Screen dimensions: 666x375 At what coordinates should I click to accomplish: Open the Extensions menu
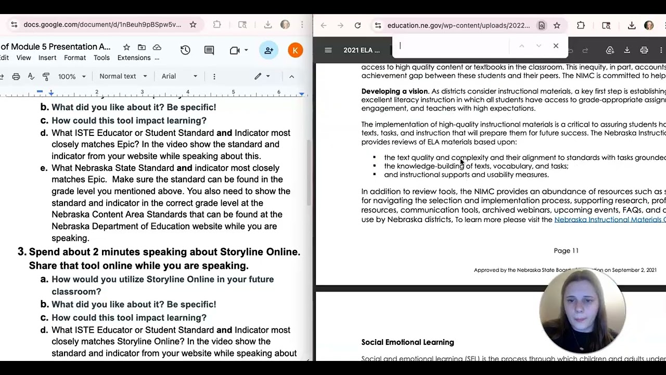coord(134,58)
